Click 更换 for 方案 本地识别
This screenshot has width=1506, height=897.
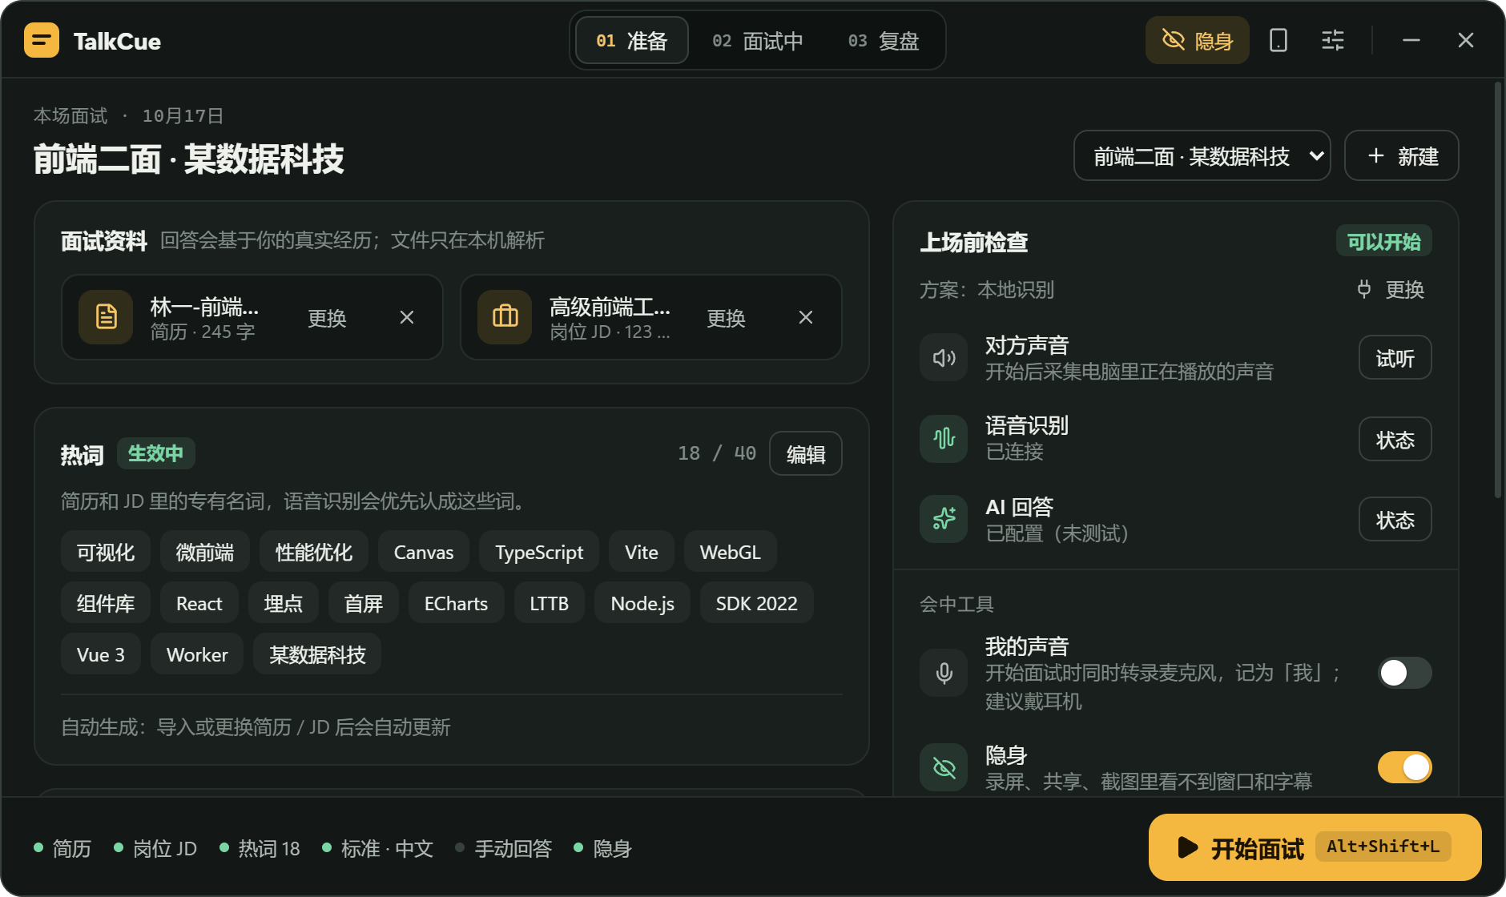tap(1404, 289)
